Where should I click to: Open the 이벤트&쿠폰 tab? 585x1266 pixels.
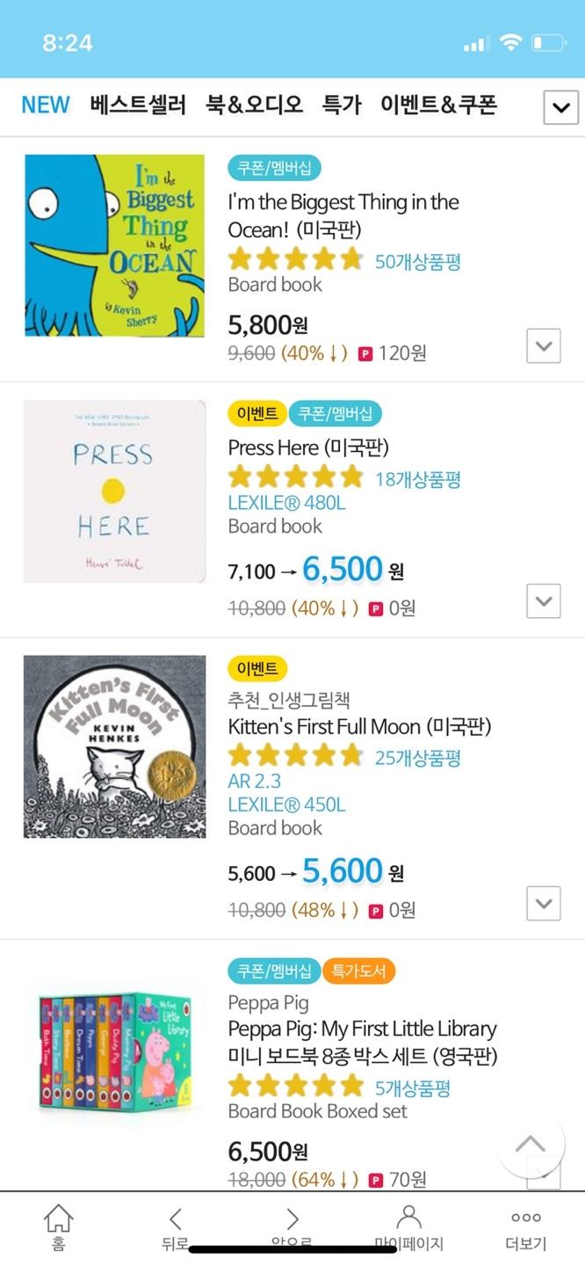438,105
